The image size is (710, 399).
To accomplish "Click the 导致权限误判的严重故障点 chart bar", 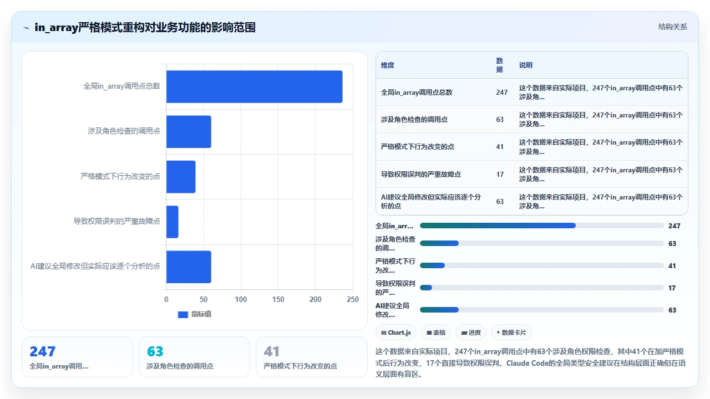I will [173, 222].
